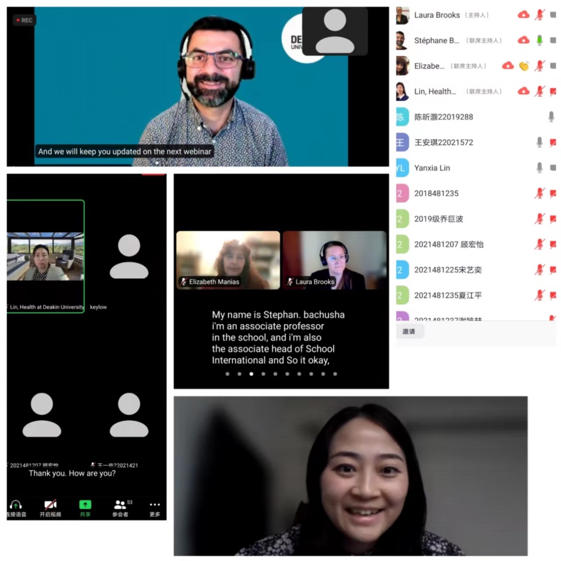Click Elizabeth's clapping hands reaction icon
Screen dimensions: 561x561
(x=524, y=66)
